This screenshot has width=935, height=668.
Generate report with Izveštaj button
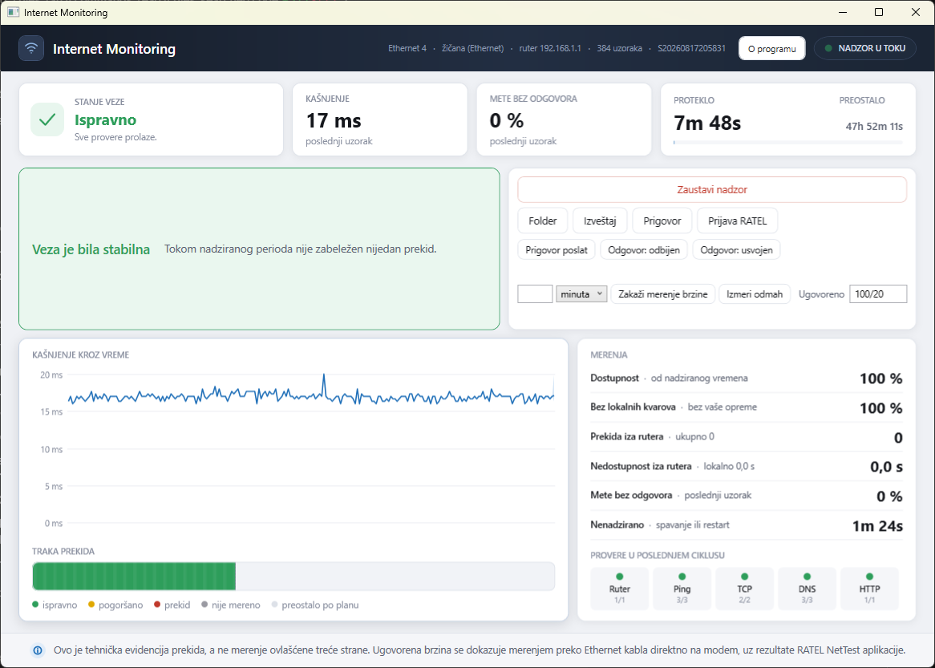click(600, 221)
